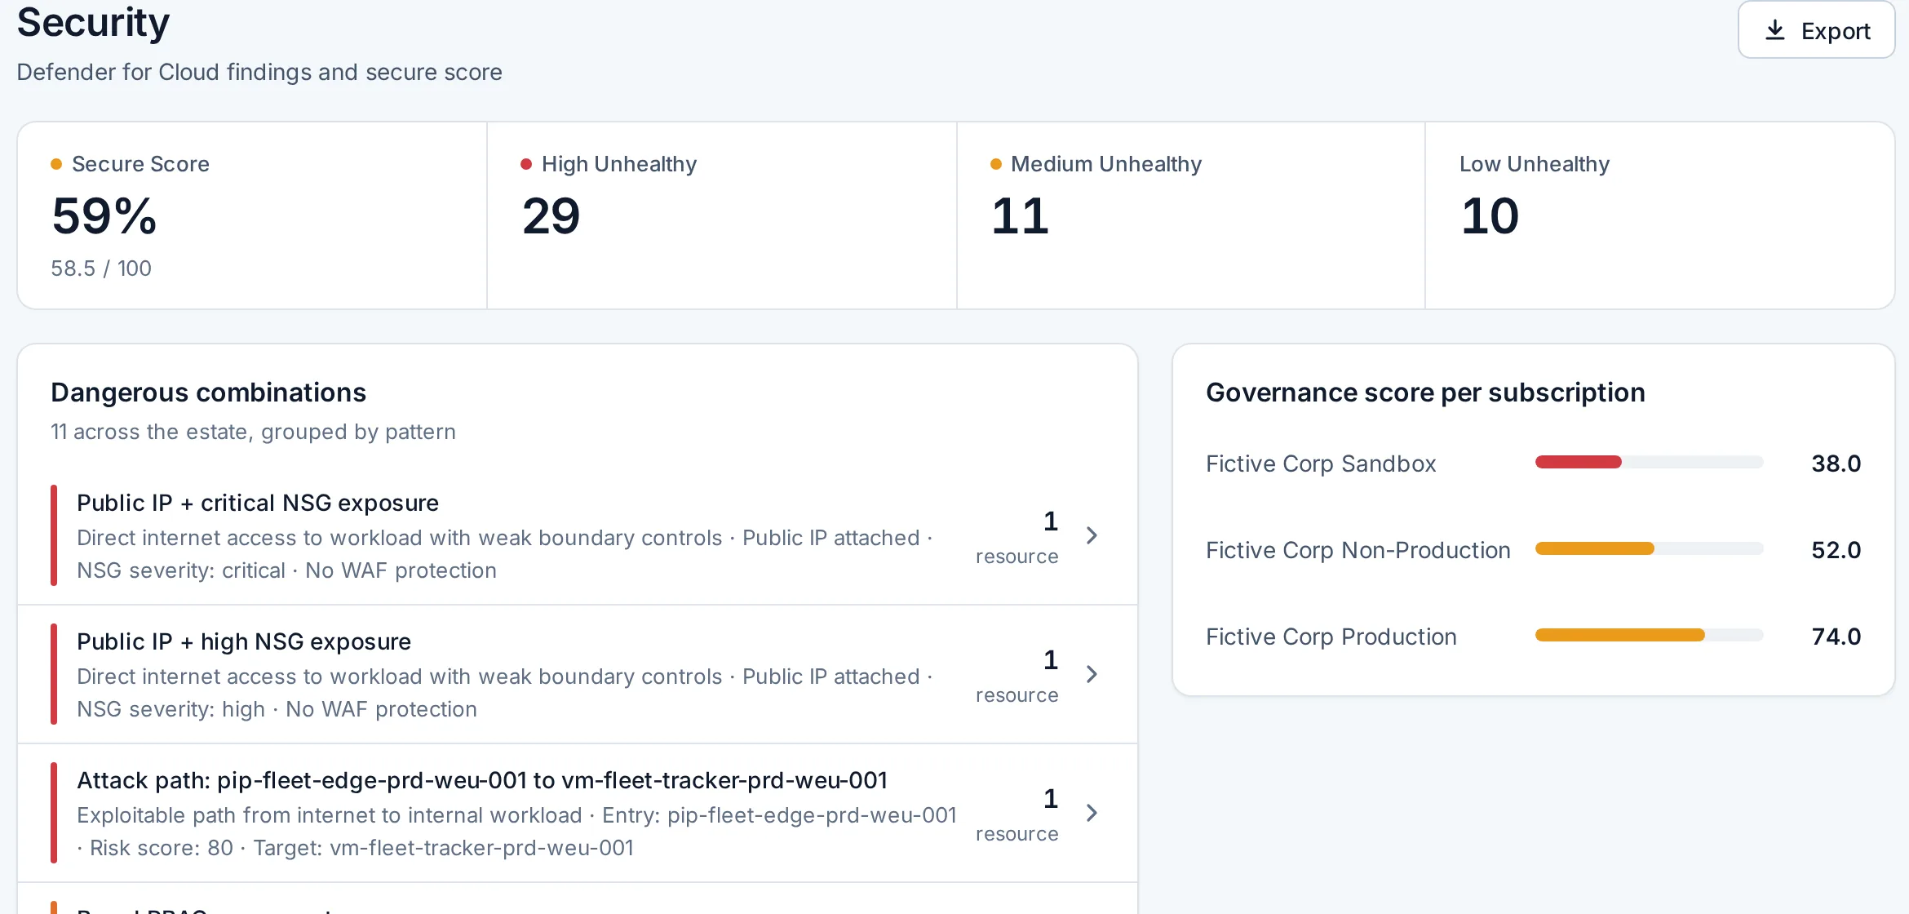Click the resource count in high NSG row
Screen dimensions: 1909x914
point(1017,677)
